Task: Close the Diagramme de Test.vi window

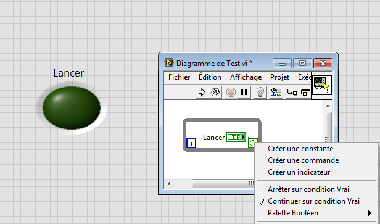Action: [323, 64]
